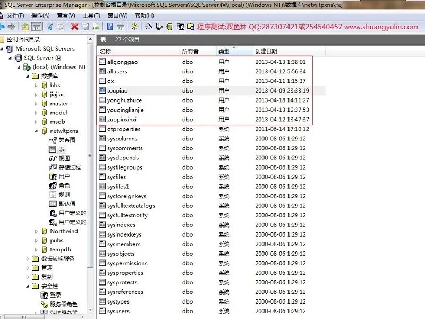
Task: Open the 查看(V) menu
Action: click(66, 15)
